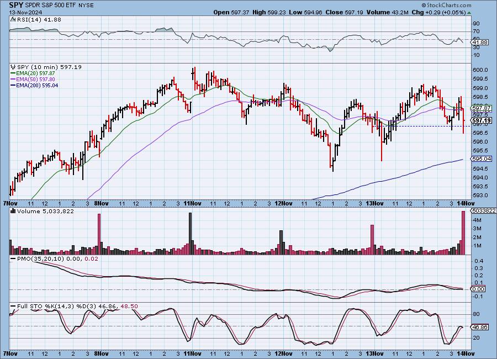Click the NYSE exchange label
The width and height of the screenshot is (497, 359).
click(86, 6)
